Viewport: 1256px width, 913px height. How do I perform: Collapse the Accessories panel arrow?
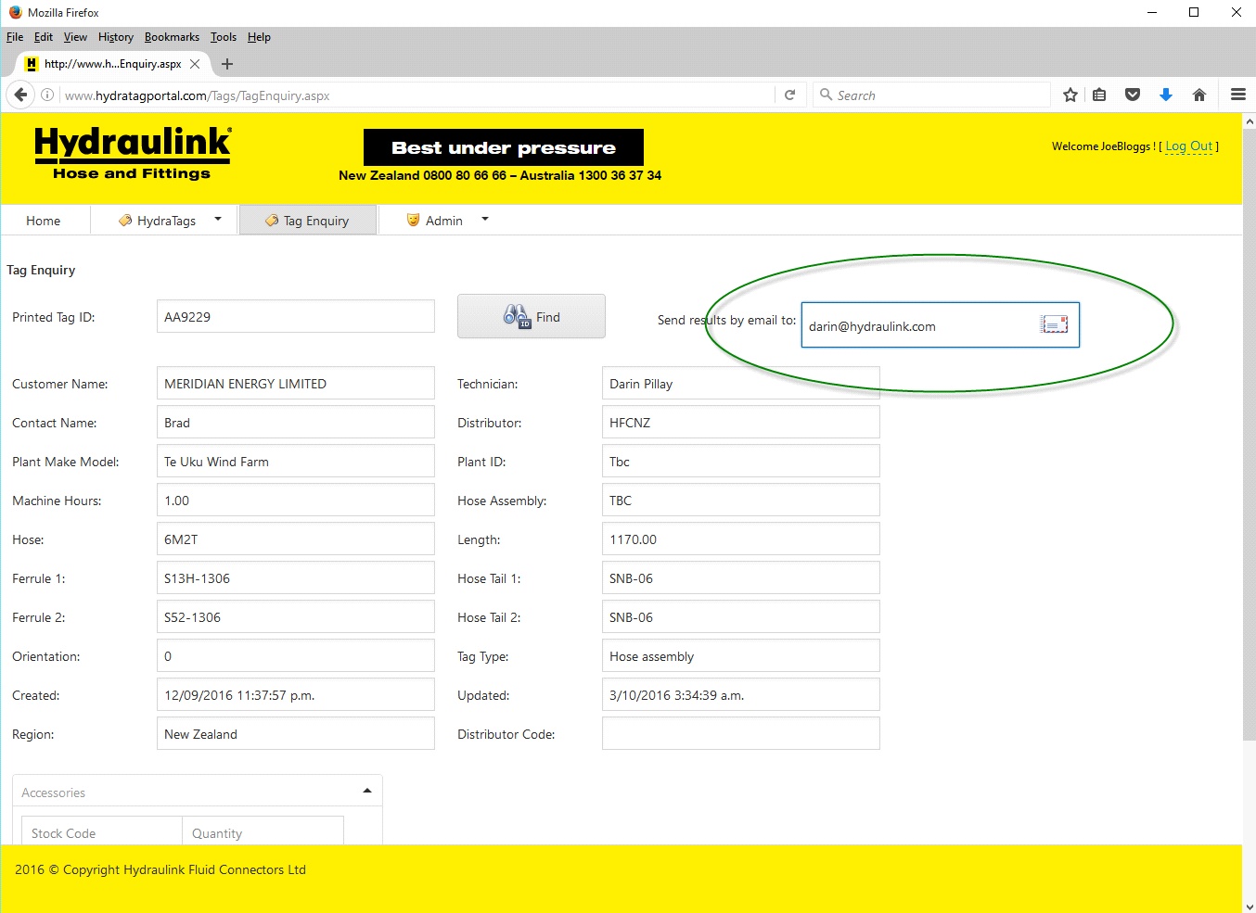(x=367, y=792)
